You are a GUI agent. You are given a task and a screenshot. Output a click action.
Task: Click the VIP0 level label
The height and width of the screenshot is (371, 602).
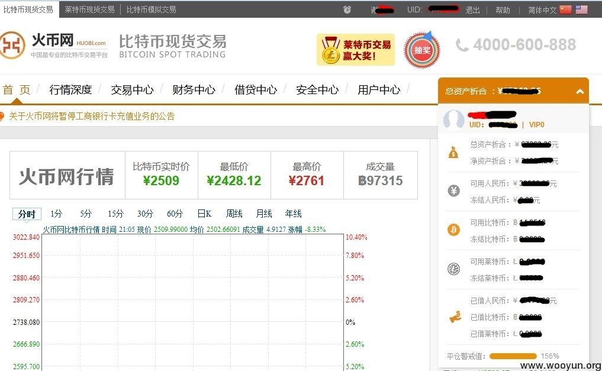tap(536, 125)
